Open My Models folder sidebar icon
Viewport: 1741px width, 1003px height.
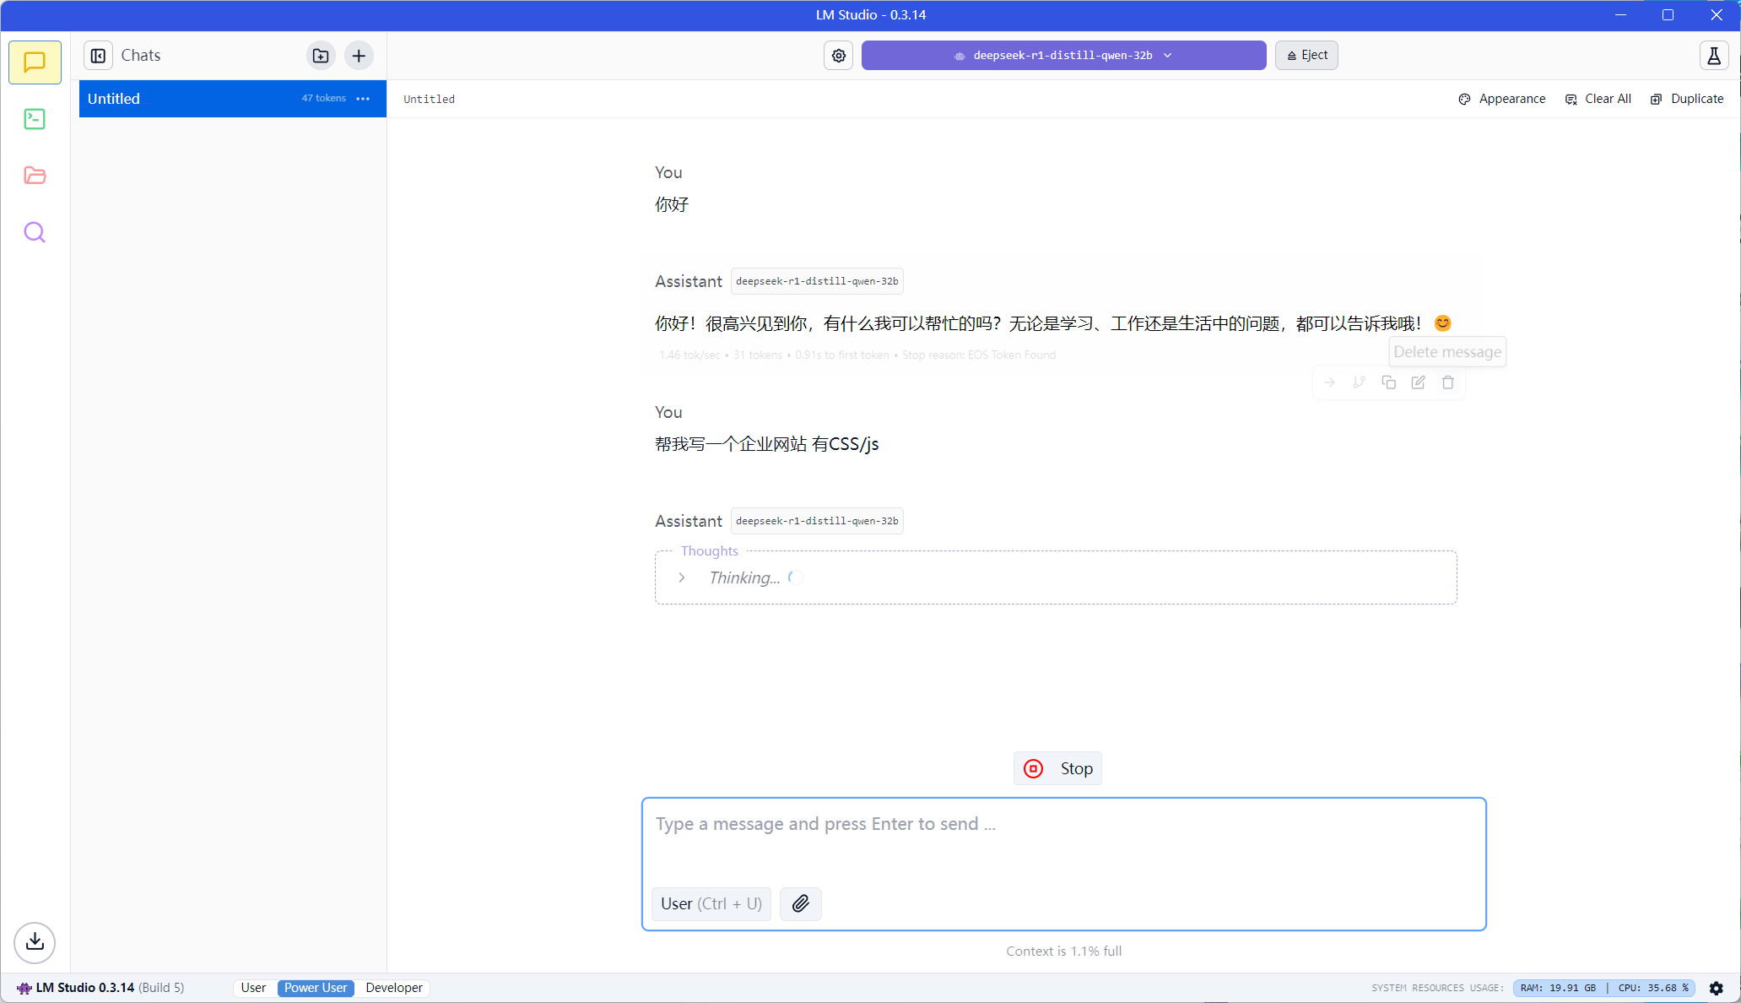click(x=35, y=176)
